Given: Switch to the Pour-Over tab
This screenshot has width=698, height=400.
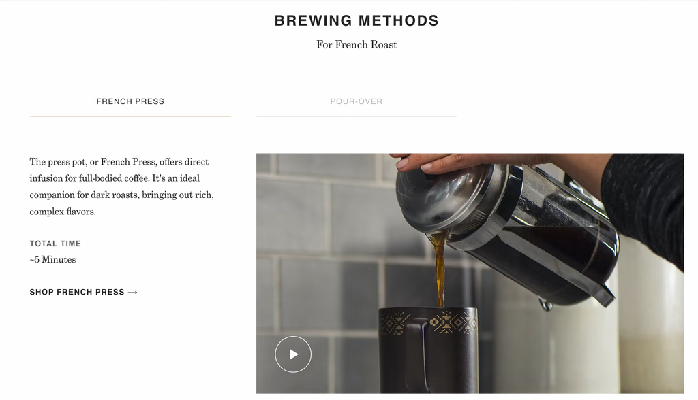Looking at the screenshot, I should tap(356, 101).
